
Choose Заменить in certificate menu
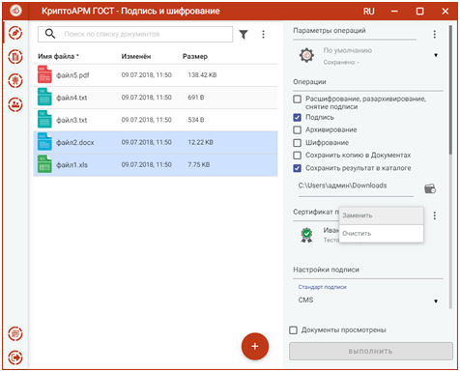point(381,215)
